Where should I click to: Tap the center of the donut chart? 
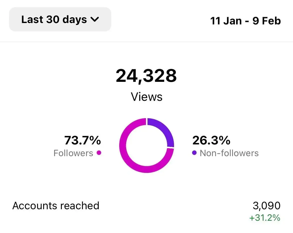(146, 145)
